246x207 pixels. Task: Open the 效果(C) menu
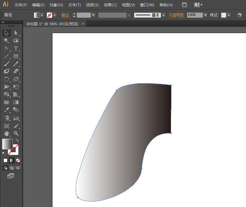click(110, 5)
